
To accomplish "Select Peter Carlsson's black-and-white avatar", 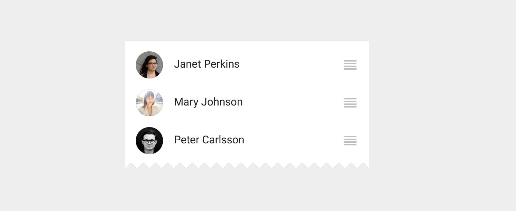I will pos(149,141).
